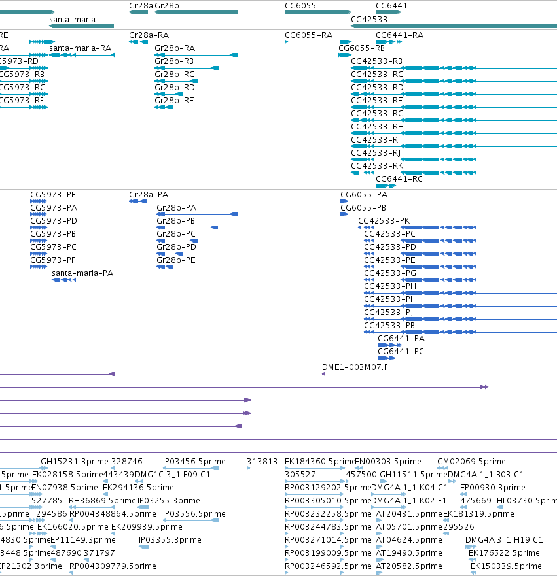Click the CG42533-RH transcript label
Screen dimensions: 557x576
click(377, 127)
